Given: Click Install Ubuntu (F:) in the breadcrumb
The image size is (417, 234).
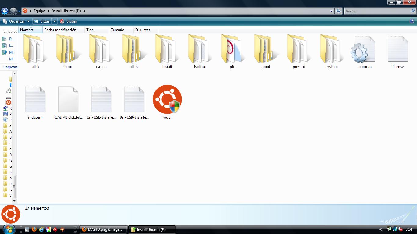Looking at the screenshot, I should click(x=66, y=11).
